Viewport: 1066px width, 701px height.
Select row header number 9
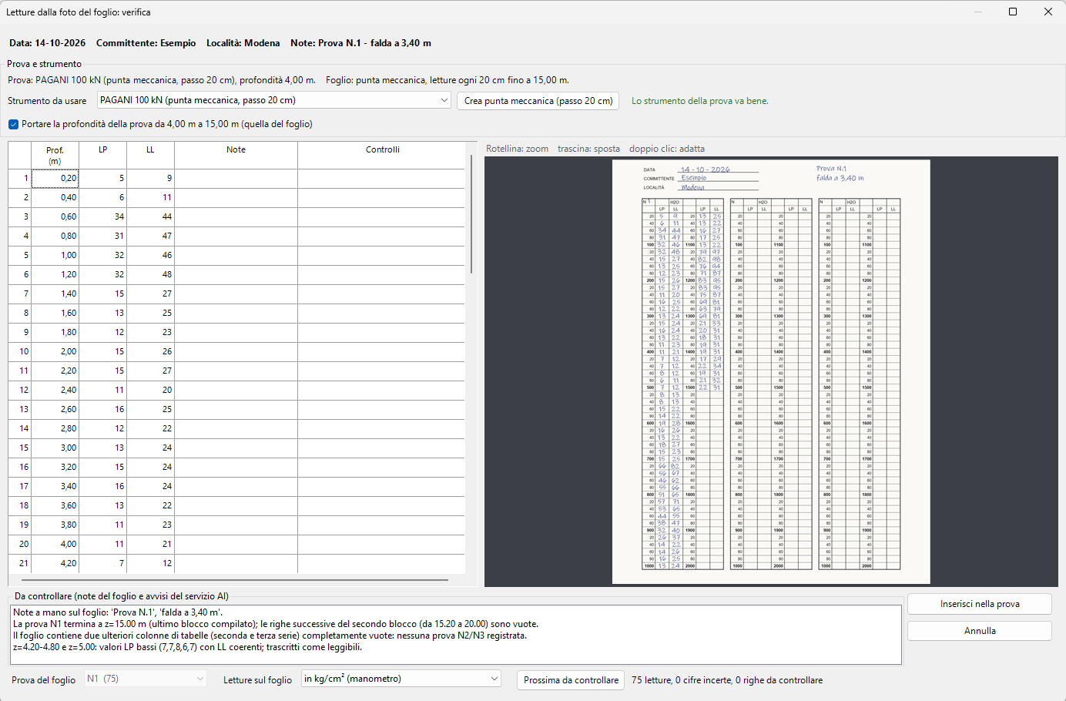[x=20, y=333]
